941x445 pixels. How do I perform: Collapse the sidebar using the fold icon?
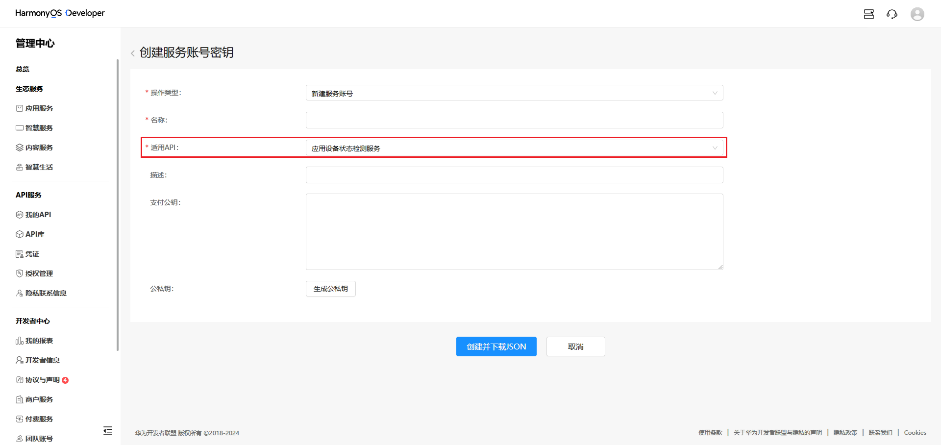[x=108, y=431]
